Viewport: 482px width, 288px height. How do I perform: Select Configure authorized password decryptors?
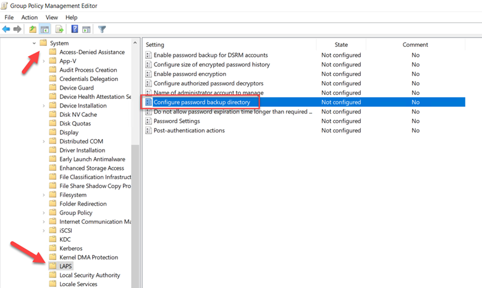[208, 83]
